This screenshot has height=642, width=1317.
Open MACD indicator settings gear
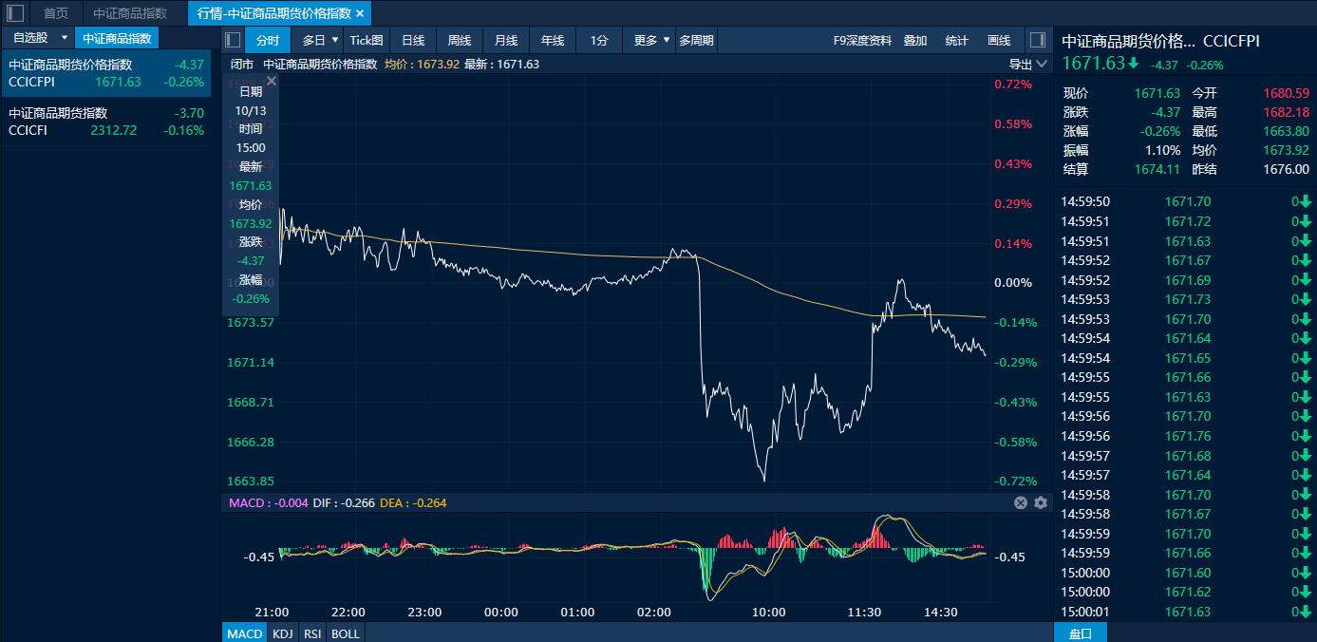1041,502
